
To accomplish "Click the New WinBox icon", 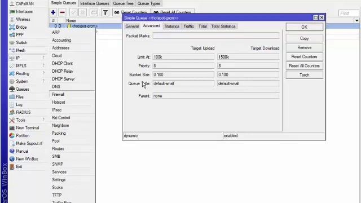I will click(12, 159).
